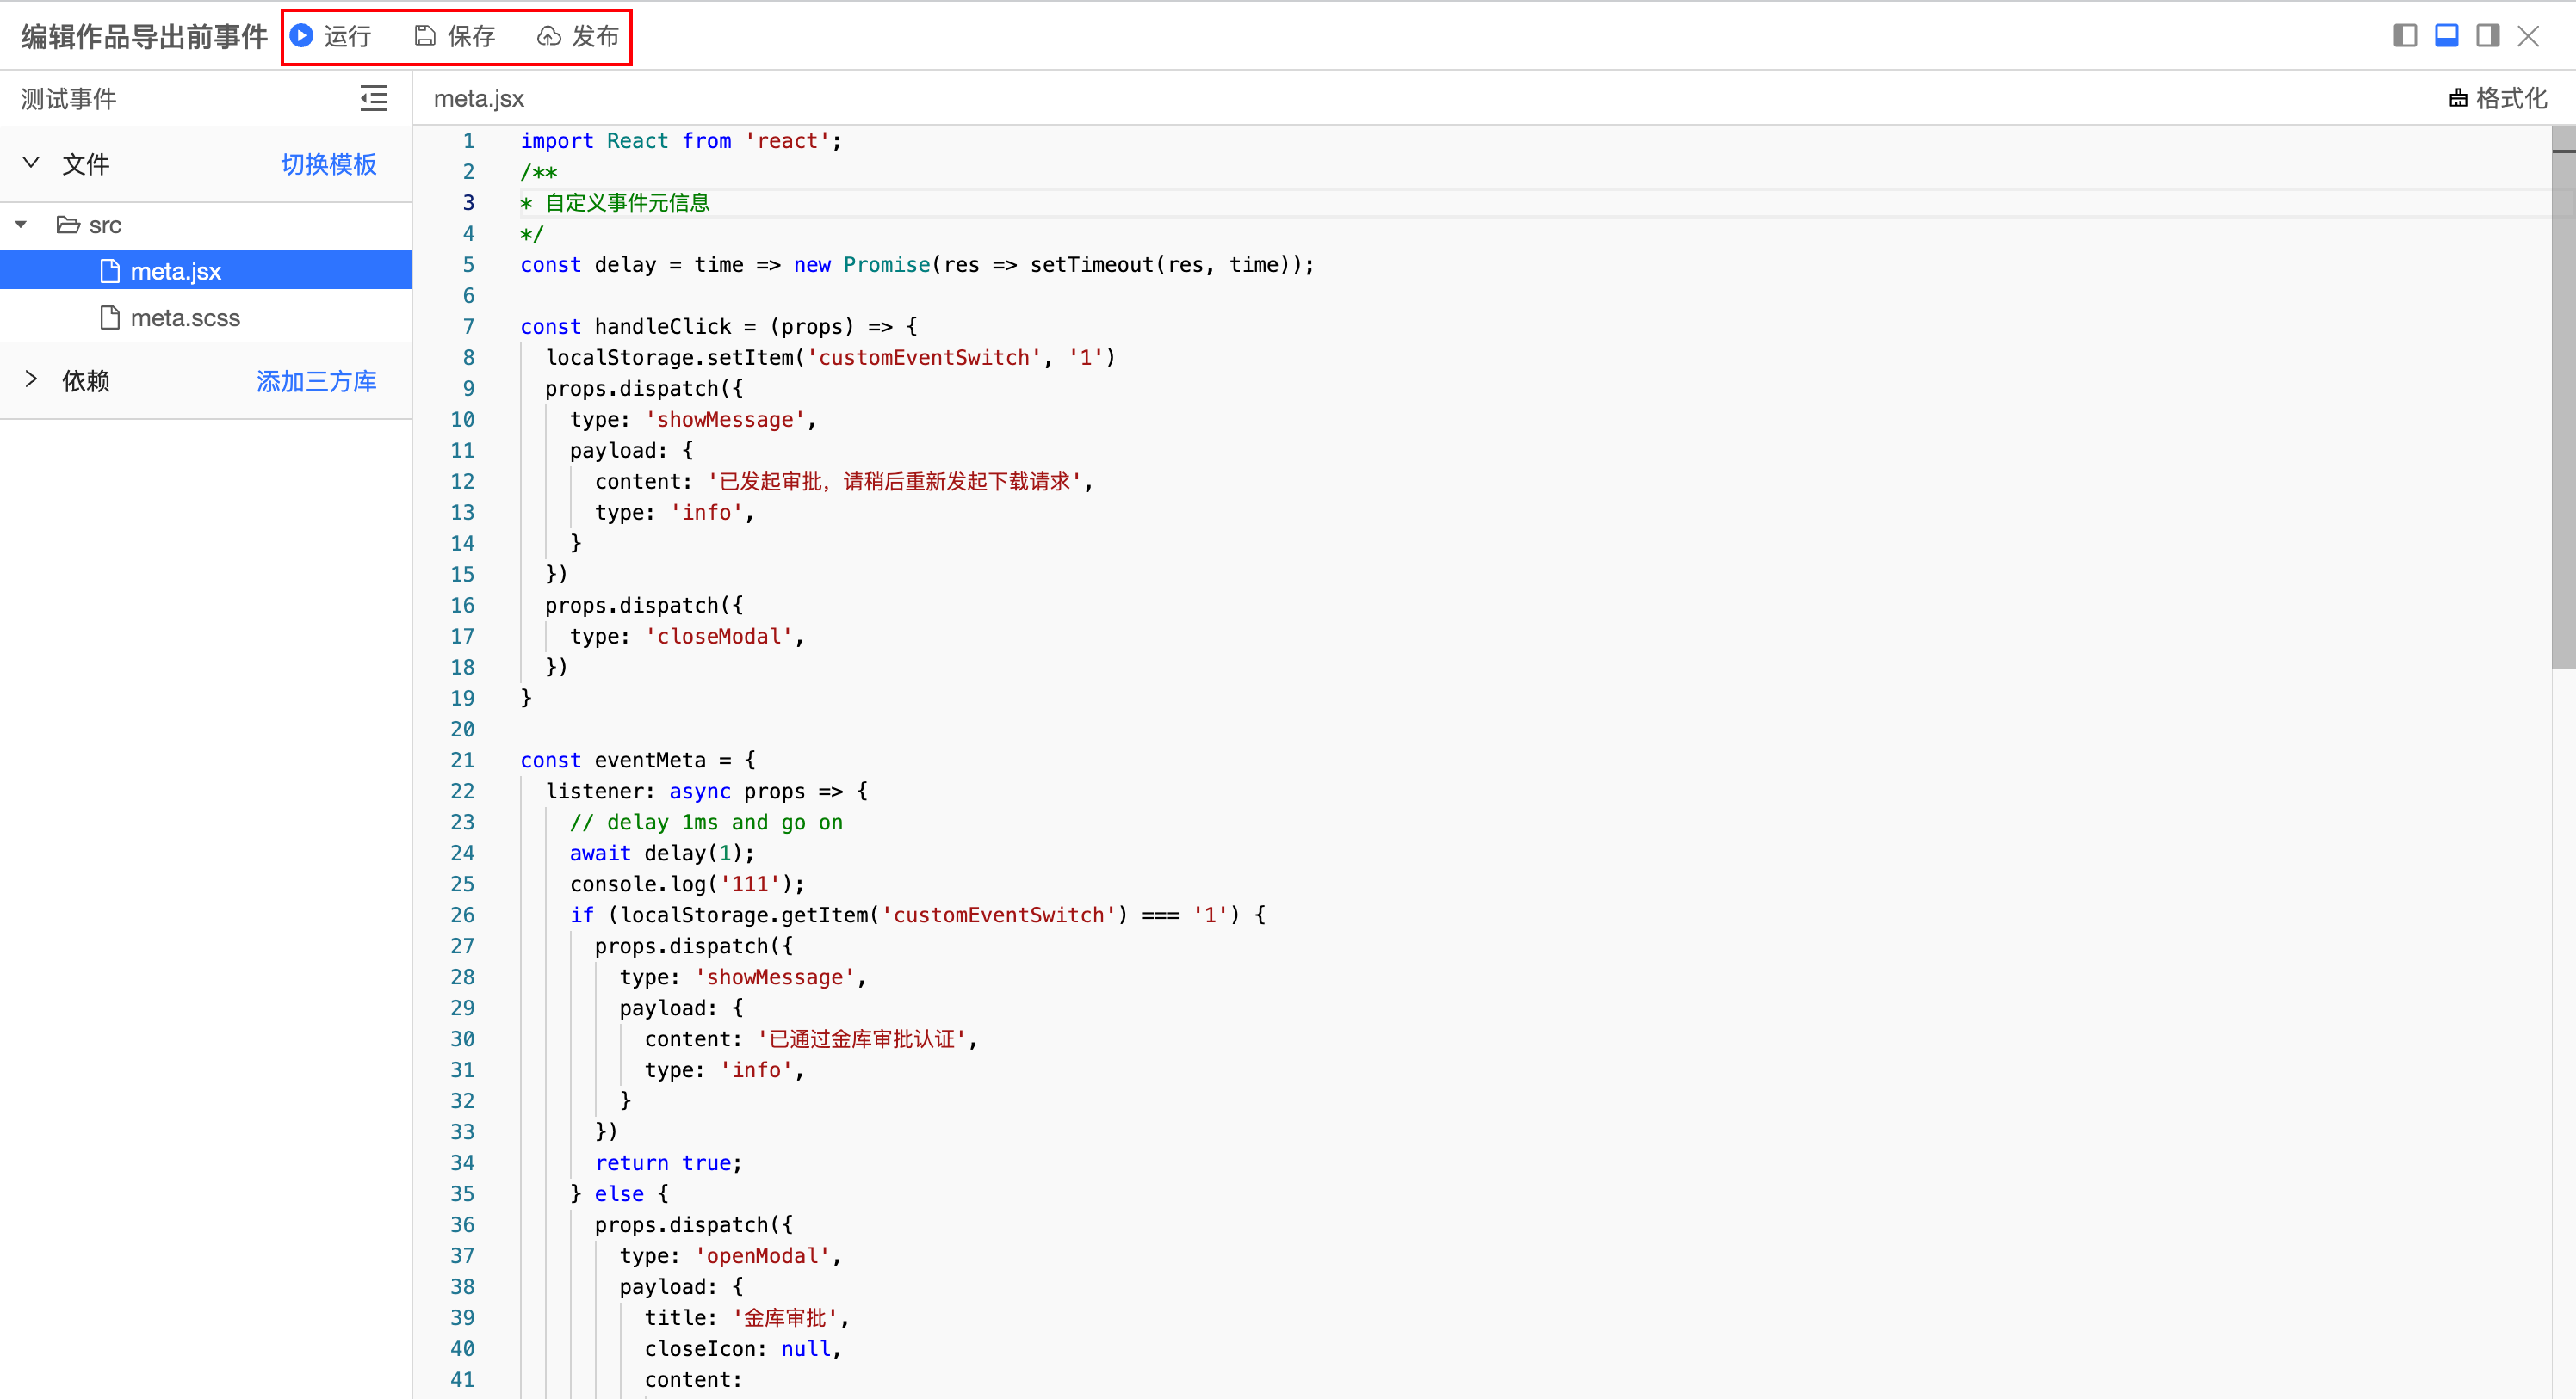Image resolution: width=2576 pixels, height=1399 pixels.
Task: Dock panel to bottom layout icon
Action: (x=2446, y=36)
